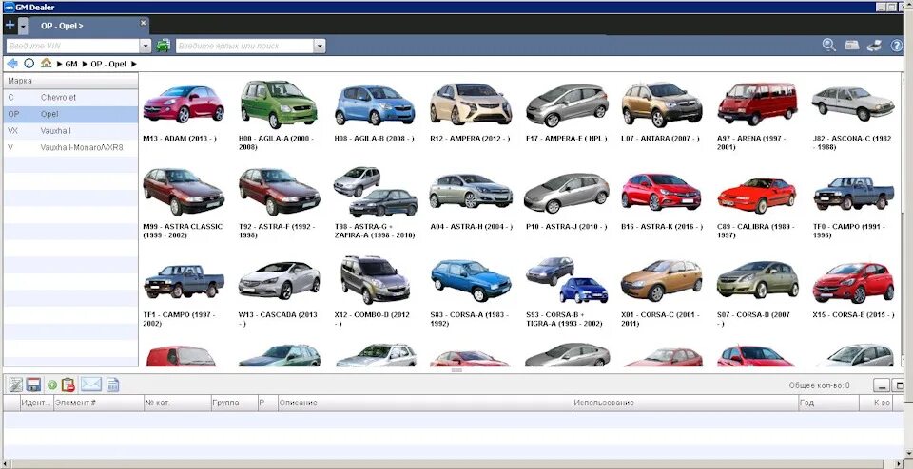Open the S07 - CORSA-D model thumbnail
This screenshot has height=469, width=913.
pyautogui.click(x=758, y=280)
